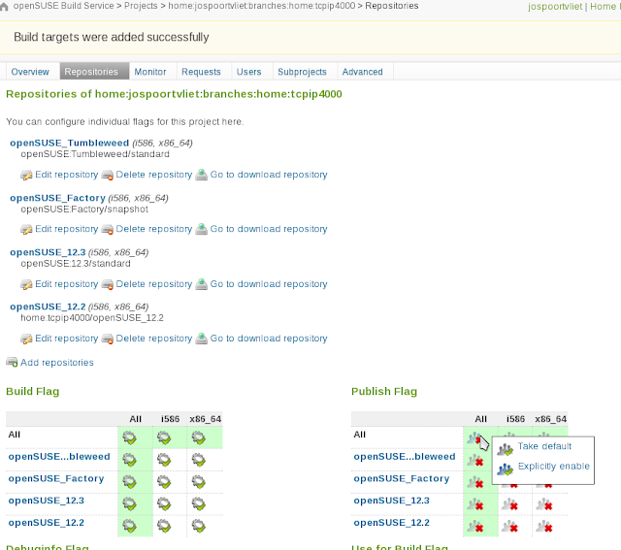Toggle Build flag All row, x86_64 column
The width and height of the screenshot is (621, 550).
(x=198, y=437)
